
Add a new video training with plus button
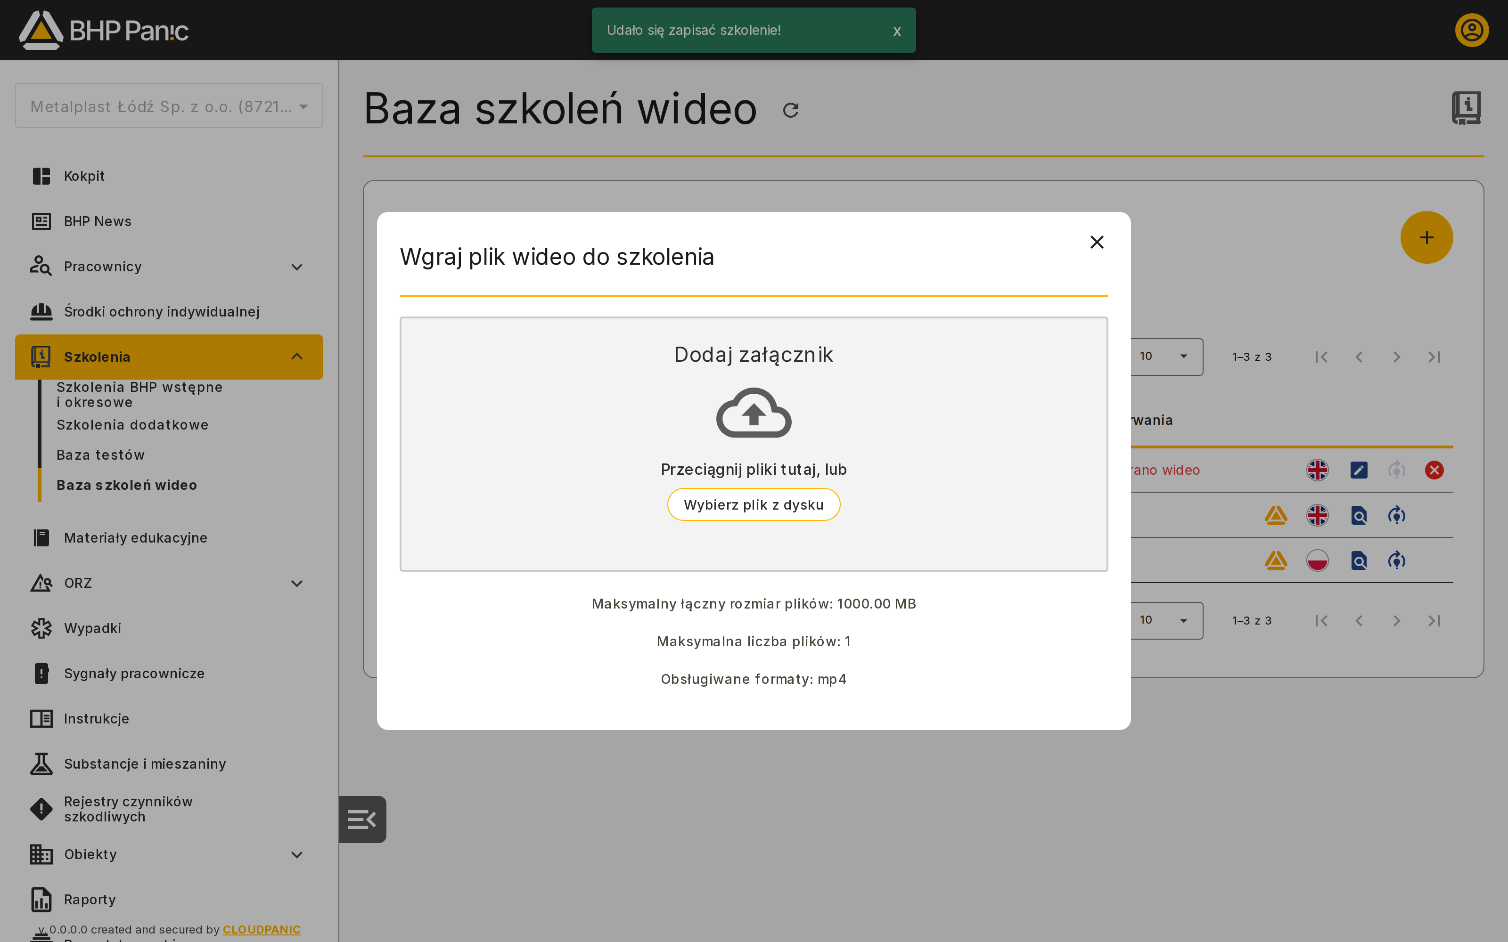[1426, 237]
